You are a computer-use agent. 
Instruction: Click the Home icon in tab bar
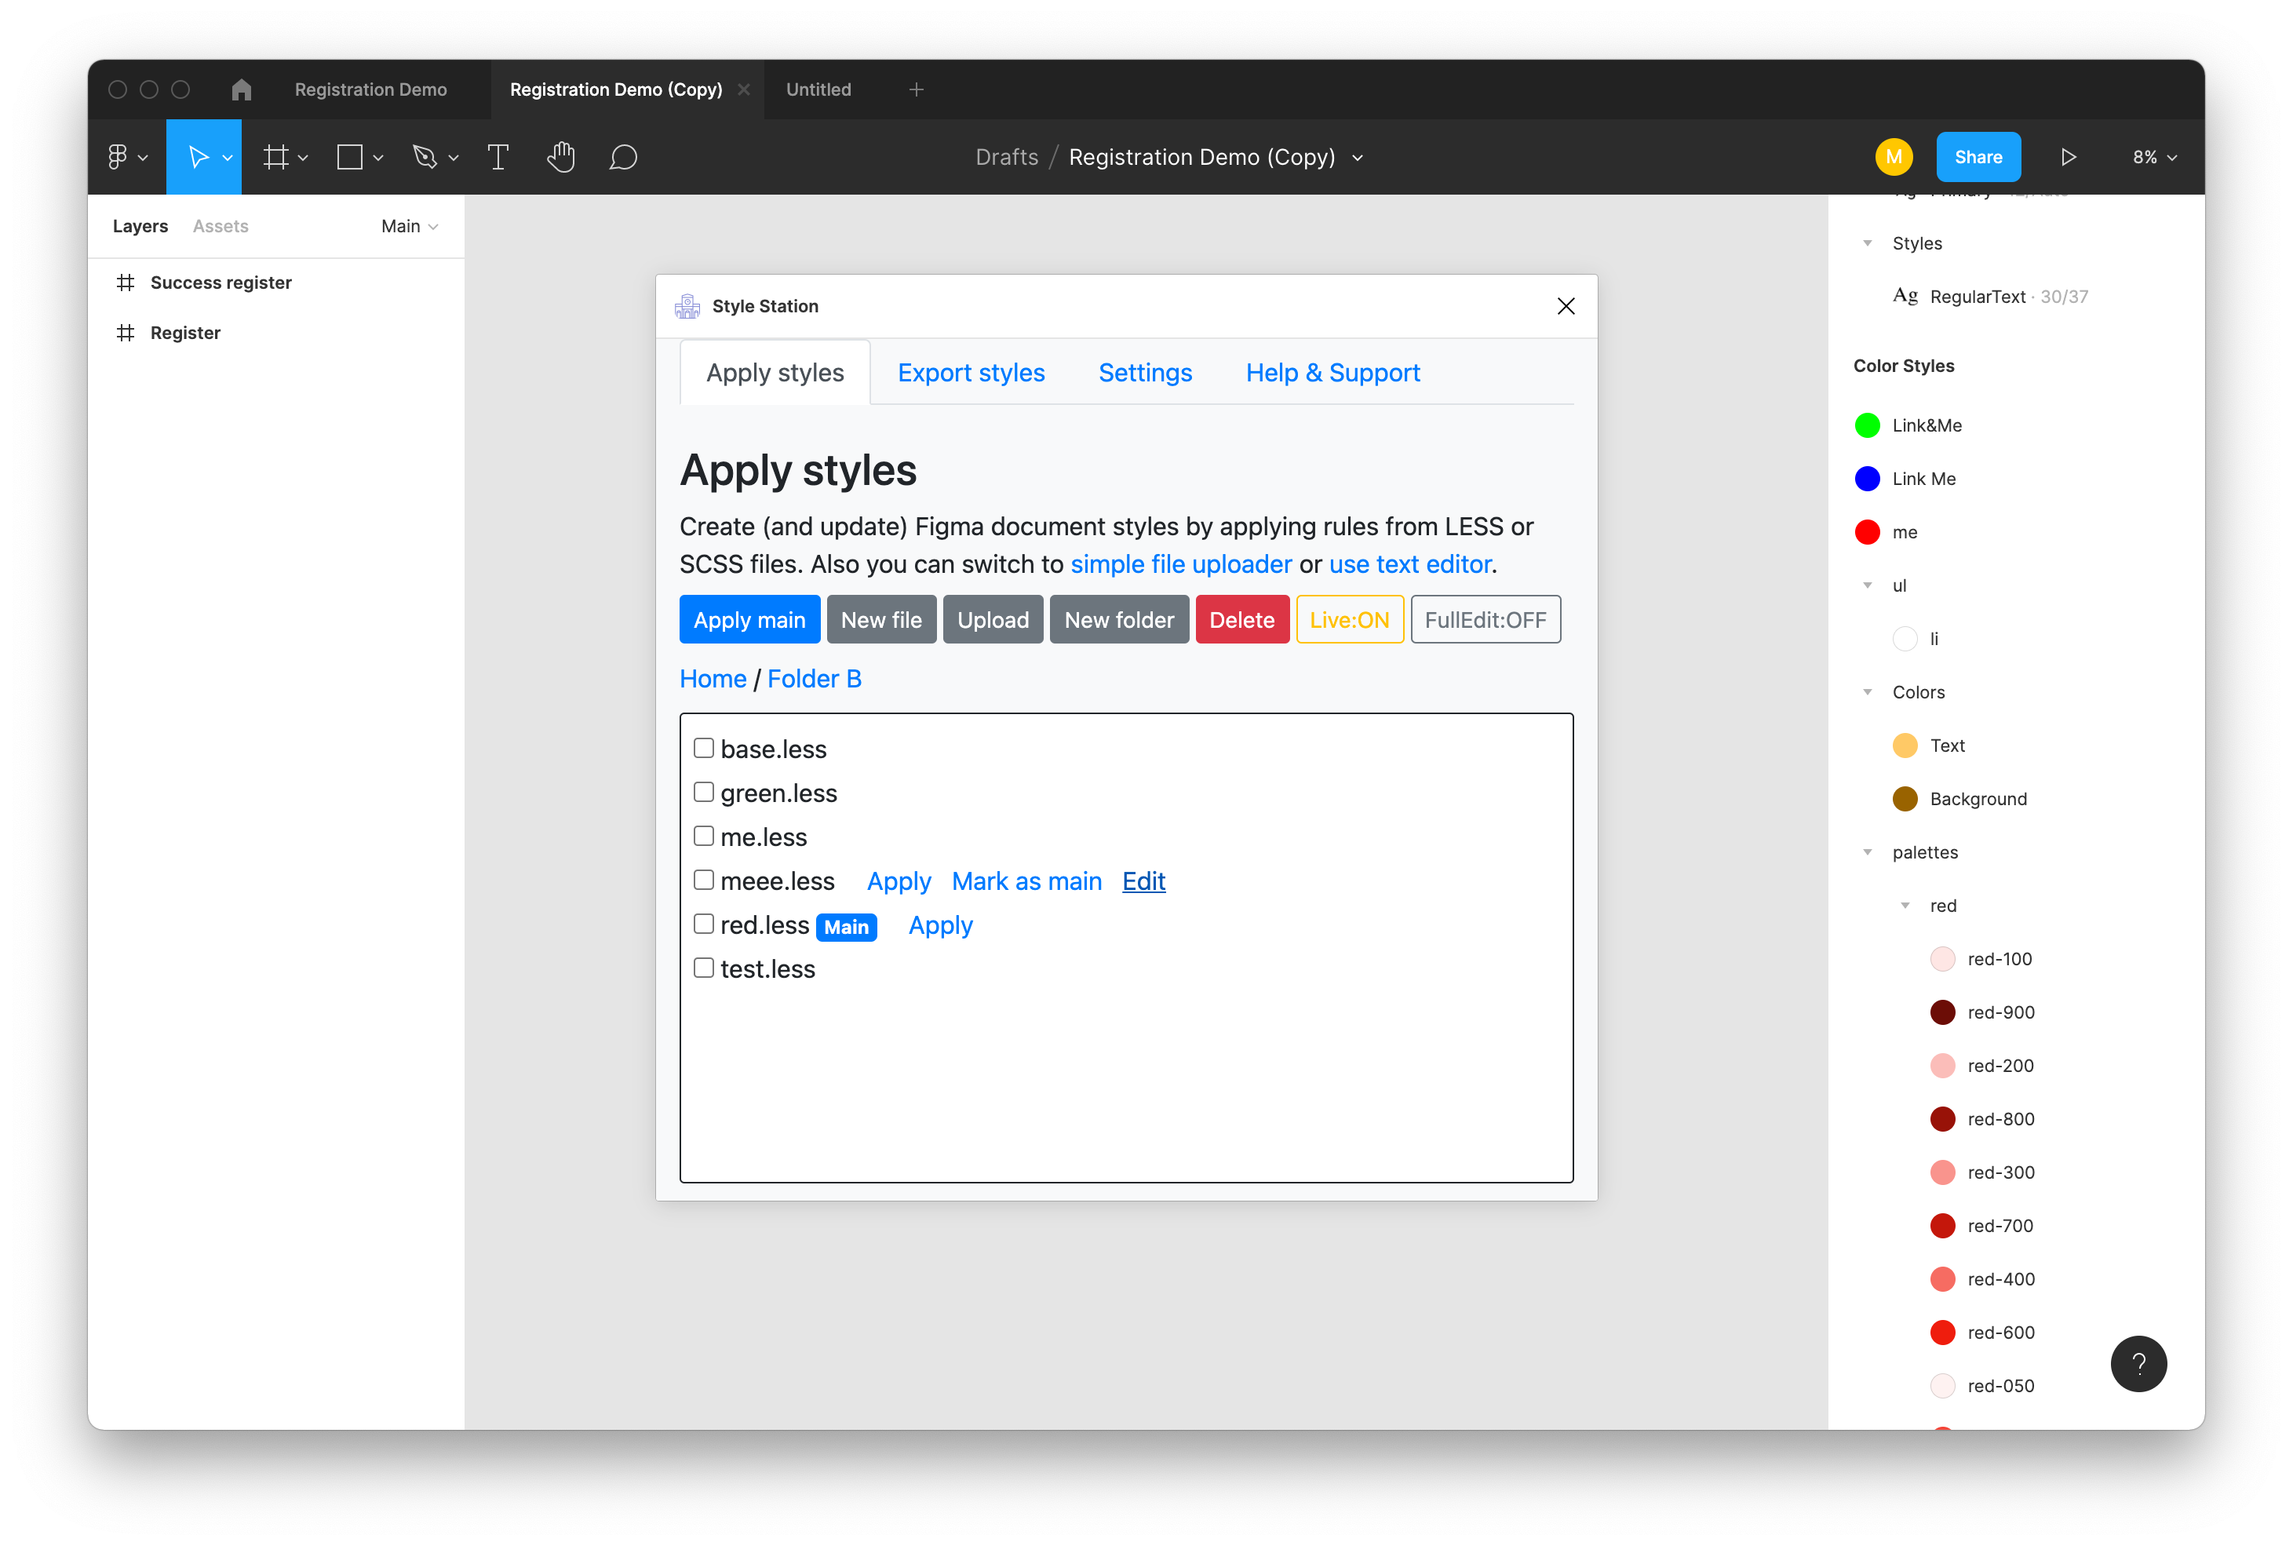click(242, 89)
